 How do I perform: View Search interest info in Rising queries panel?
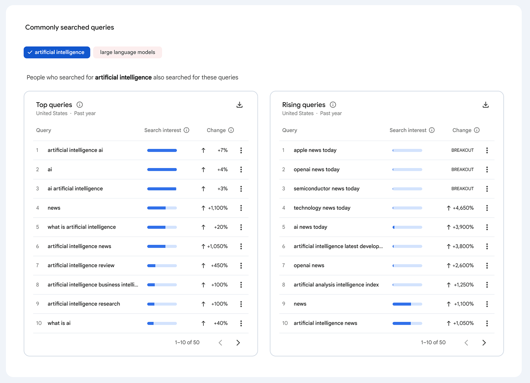click(x=432, y=130)
